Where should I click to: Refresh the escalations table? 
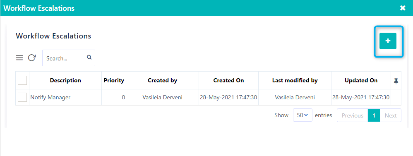[x=32, y=58]
